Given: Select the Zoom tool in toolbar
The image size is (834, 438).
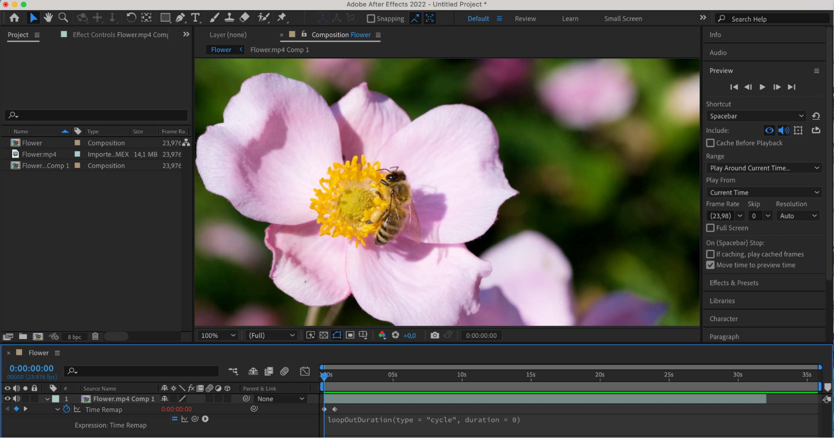Looking at the screenshot, I should [x=63, y=18].
